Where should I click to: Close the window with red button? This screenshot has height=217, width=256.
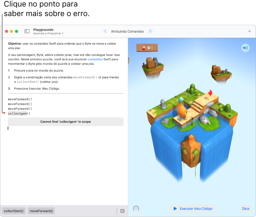pos(7,31)
